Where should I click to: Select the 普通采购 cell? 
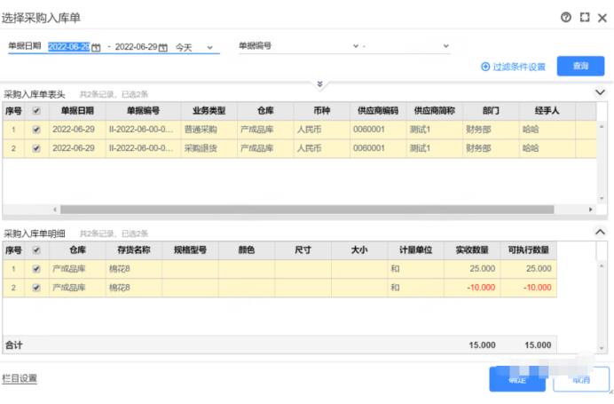pos(209,130)
